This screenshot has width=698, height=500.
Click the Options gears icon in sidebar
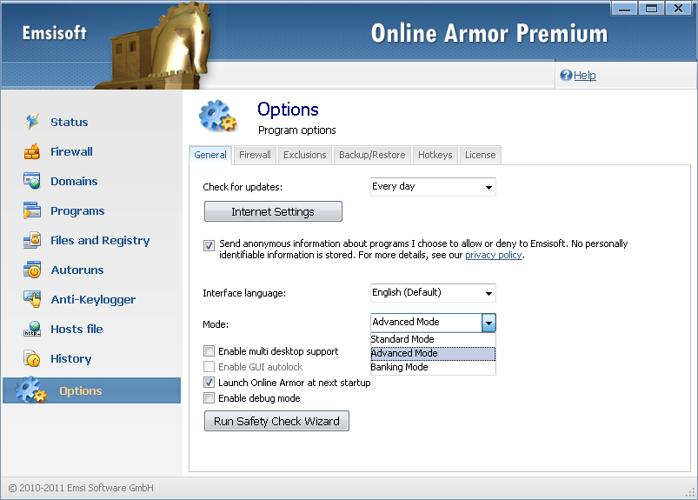tap(30, 390)
